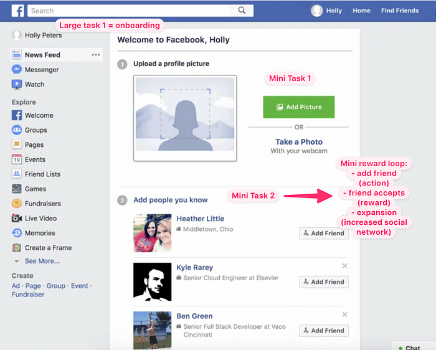Click Heather Little's name
Screen dimensions: 436x350
click(x=200, y=219)
